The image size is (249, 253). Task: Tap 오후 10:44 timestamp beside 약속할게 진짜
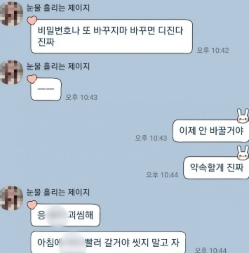(162, 175)
